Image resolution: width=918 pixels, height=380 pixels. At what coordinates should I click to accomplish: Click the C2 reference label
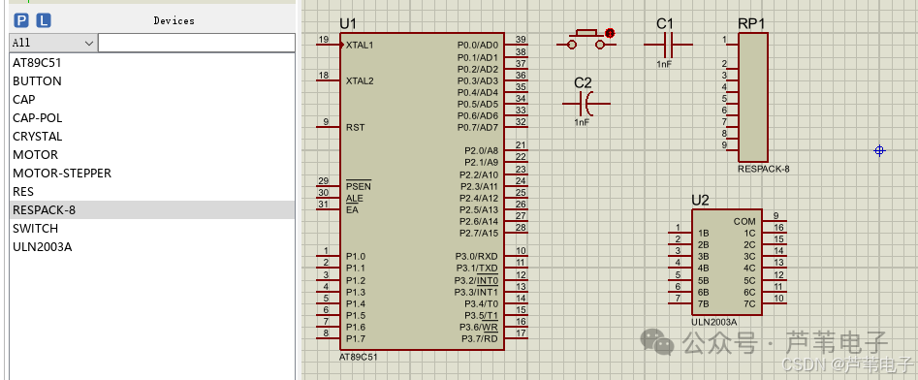point(583,82)
